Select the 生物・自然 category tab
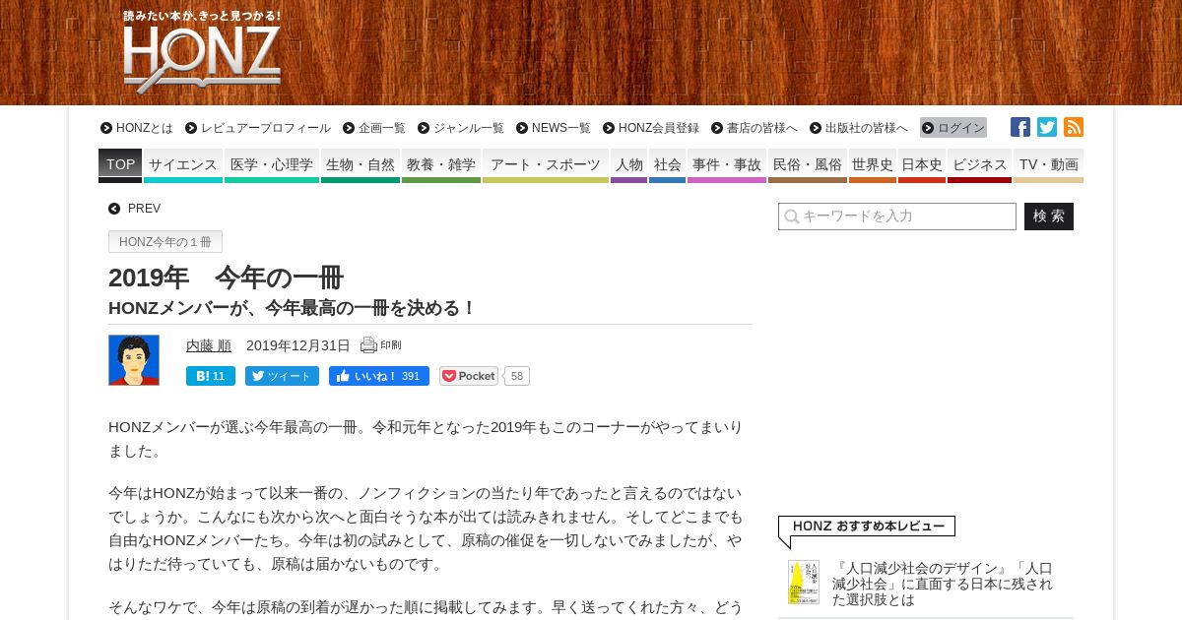Viewport: 1182px width, 620px height. click(x=361, y=165)
